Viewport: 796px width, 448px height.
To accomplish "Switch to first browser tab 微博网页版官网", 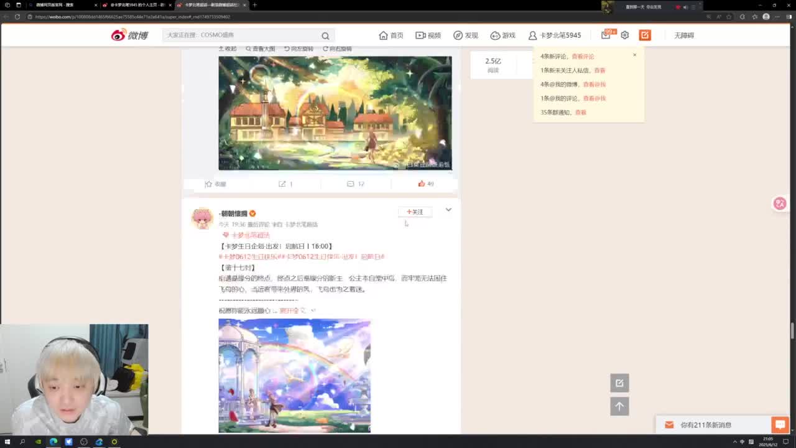I will coord(62,5).
